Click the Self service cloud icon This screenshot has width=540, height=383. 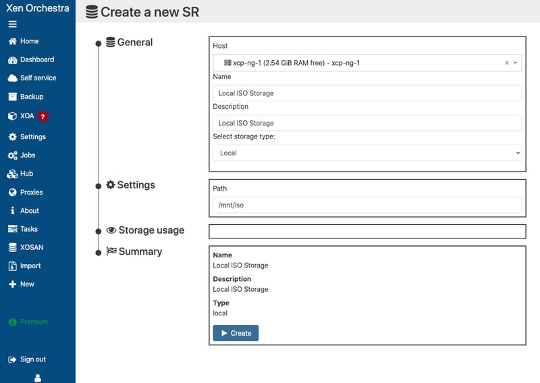point(12,78)
